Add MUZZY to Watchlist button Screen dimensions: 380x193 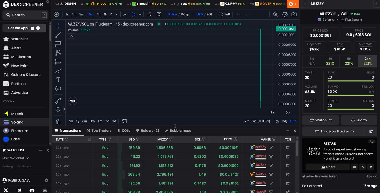(320, 120)
